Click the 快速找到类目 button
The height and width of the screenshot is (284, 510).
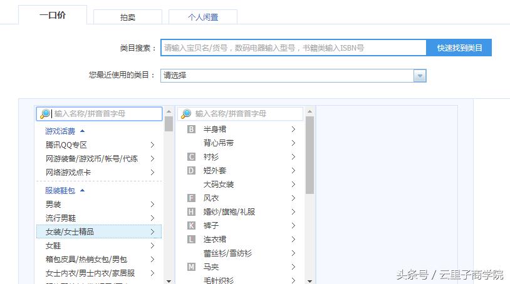[x=459, y=48]
